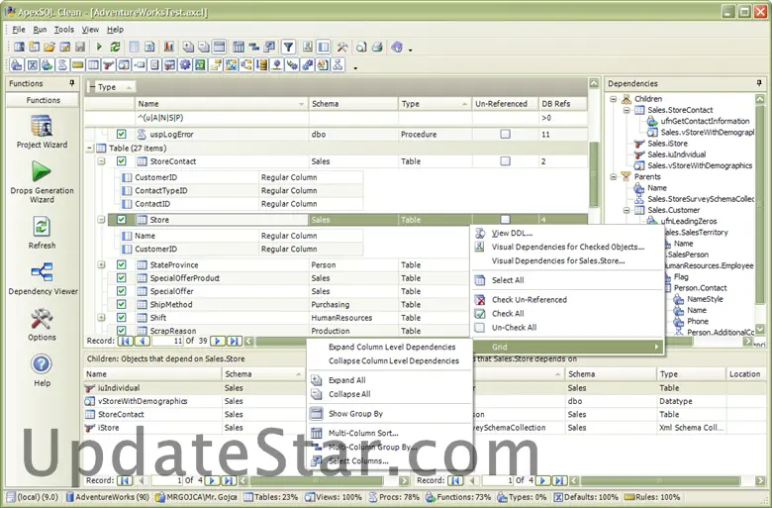This screenshot has width=772, height=508.
Task: Click the print preview magnifier icon
Action: point(362,47)
